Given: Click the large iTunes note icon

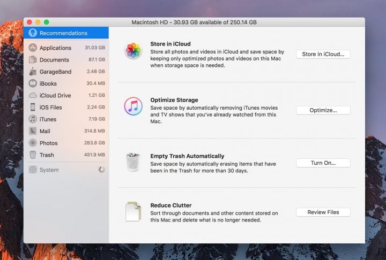Looking at the screenshot, I should (133, 106).
